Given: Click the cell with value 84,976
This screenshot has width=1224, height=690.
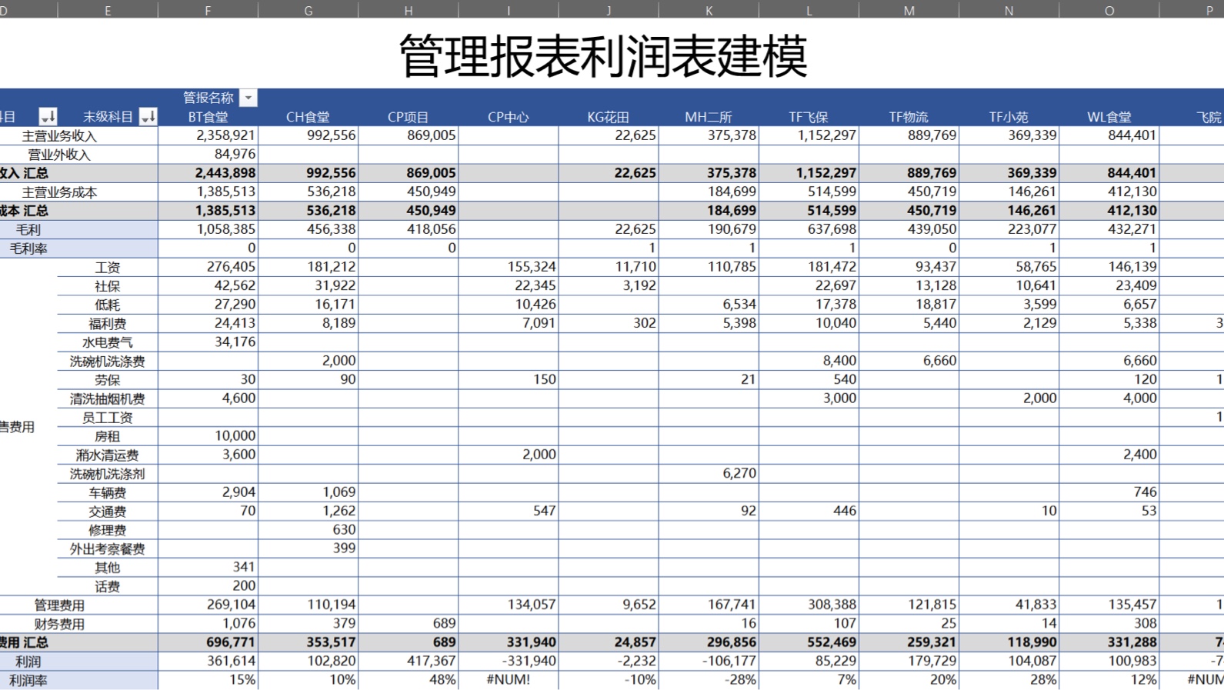Looking at the screenshot, I should [x=208, y=154].
